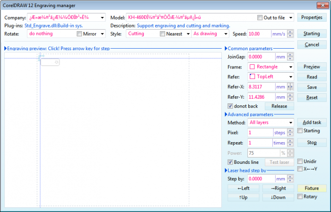Tick the Starting checkbox under Add task
331x212 pixels.
coord(300,131)
